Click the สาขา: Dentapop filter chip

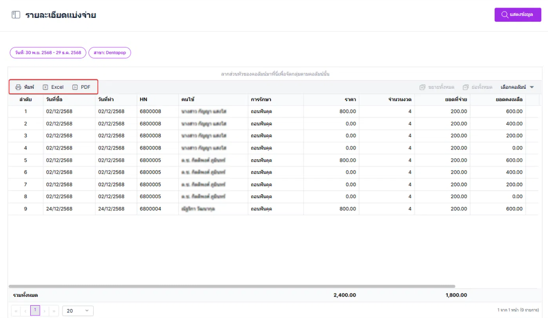109,52
